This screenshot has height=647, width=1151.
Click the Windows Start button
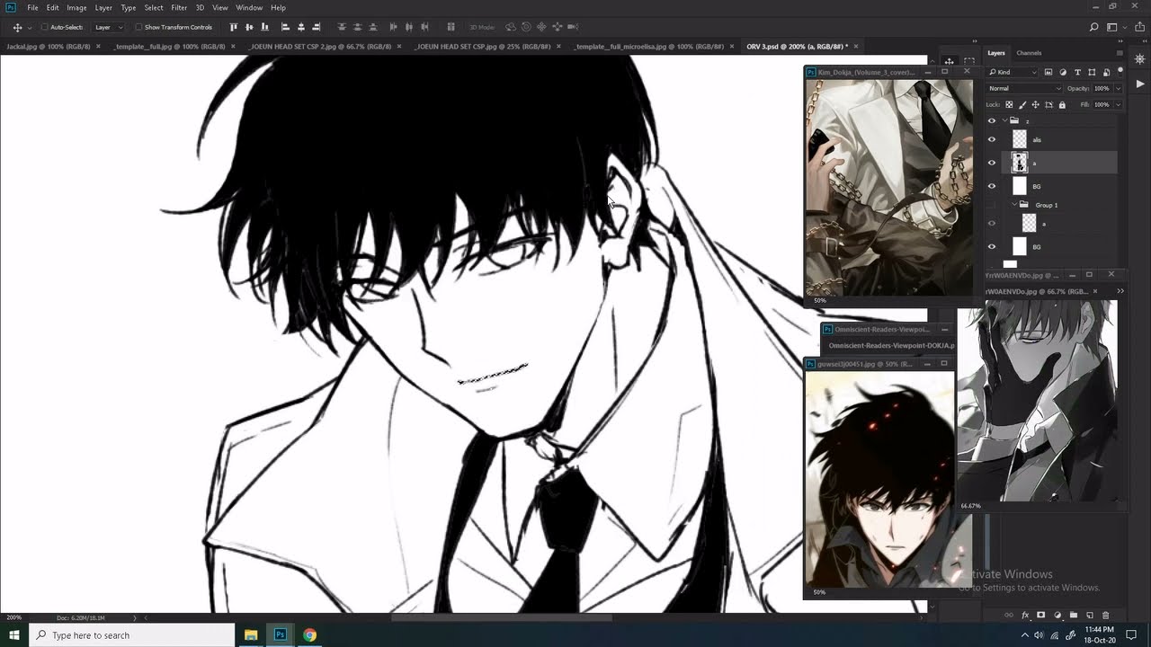pyautogui.click(x=14, y=635)
